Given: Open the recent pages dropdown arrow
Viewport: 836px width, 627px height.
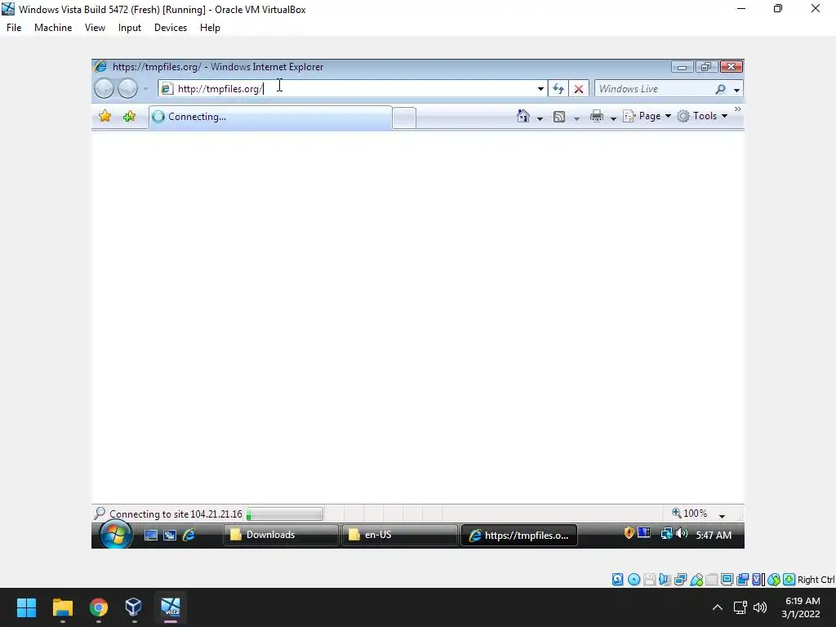Looking at the screenshot, I should tap(145, 89).
